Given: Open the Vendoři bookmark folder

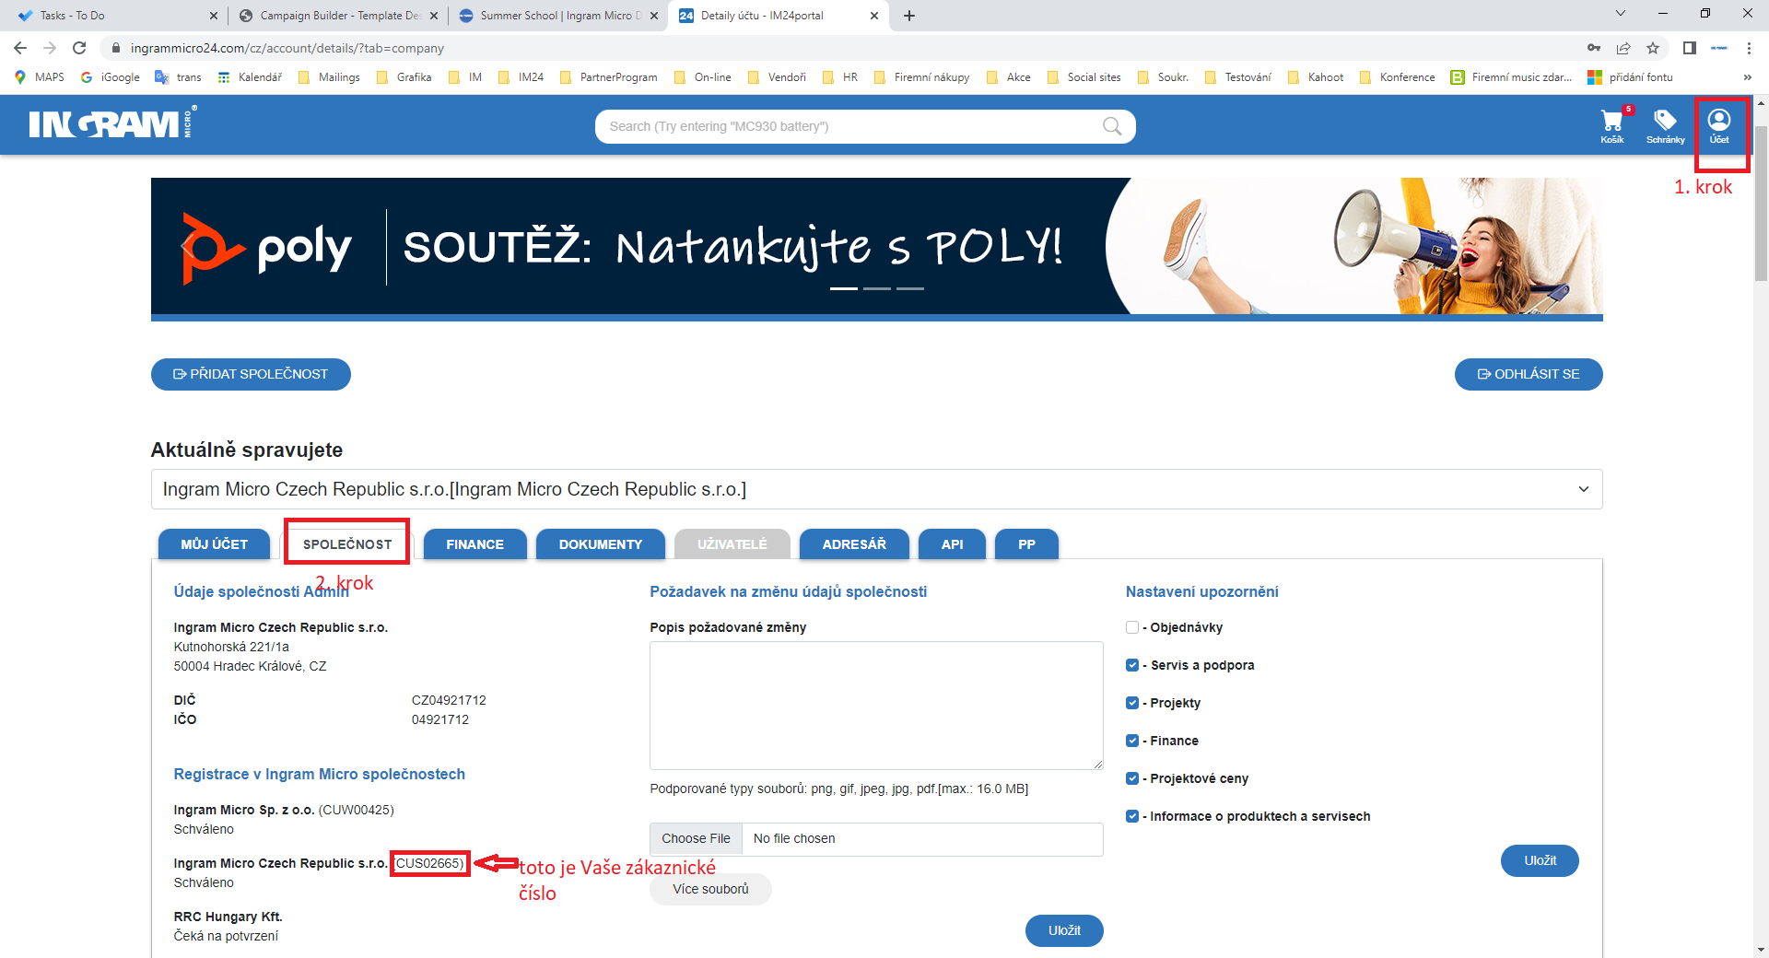Looking at the screenshot, I should pos(777,77).
